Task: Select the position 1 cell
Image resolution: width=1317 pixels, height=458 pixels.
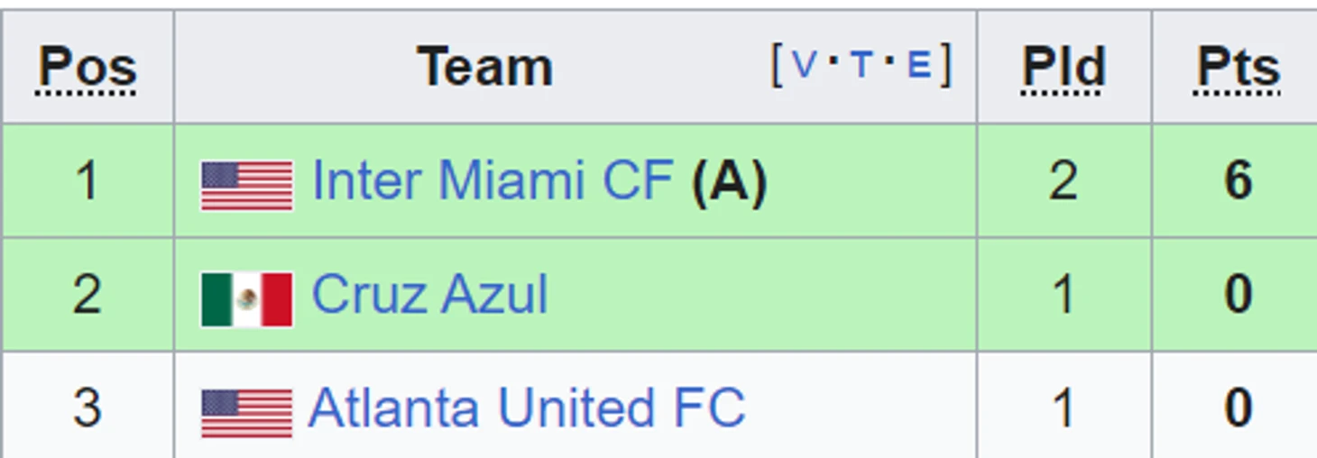Action: [x=87, y=180]
